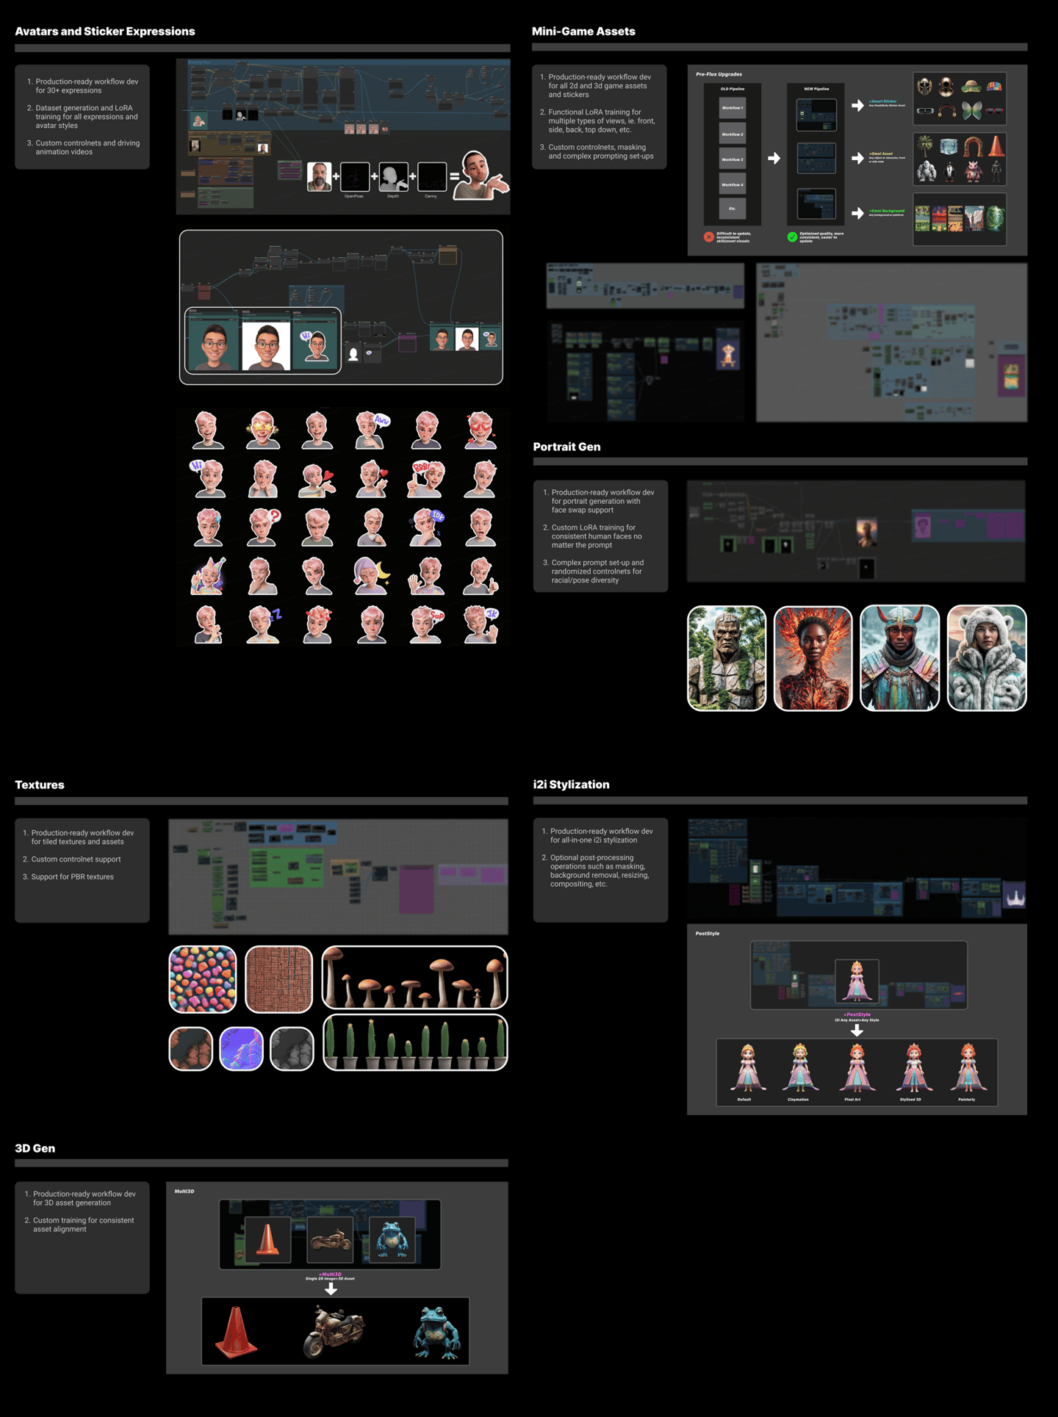
Task: Select the ice cube Omni Asset
Action: 949,147
